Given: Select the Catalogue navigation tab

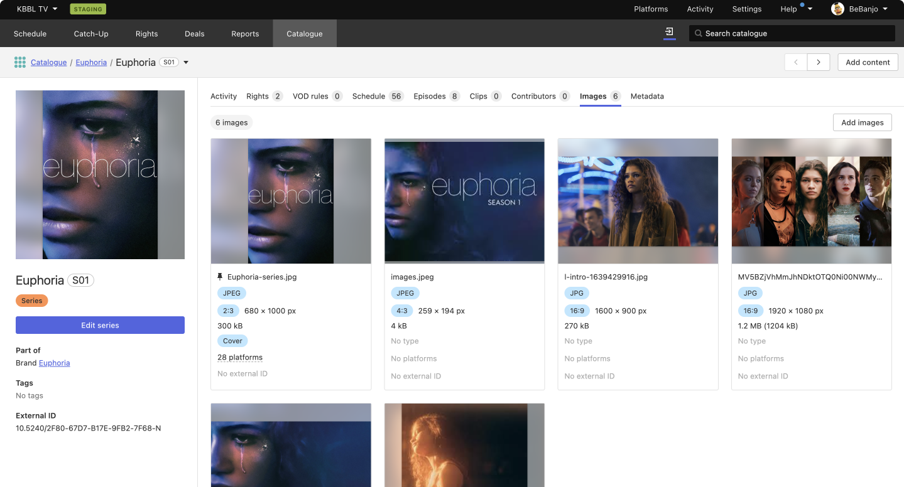Looking at the screenshot, I should click(x=305, y=33).
